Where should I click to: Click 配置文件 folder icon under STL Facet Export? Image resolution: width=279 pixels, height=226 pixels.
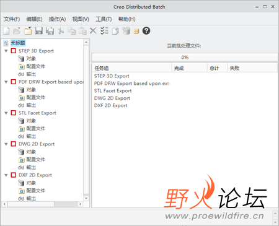pos(22,129)
